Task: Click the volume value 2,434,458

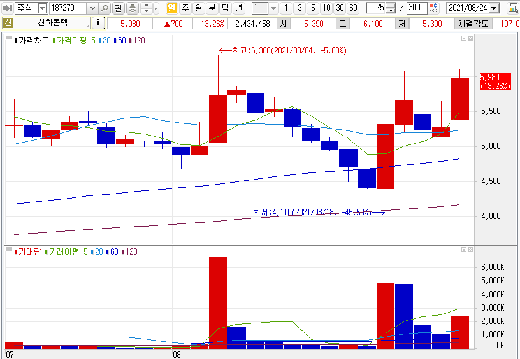Action: tap(253, 24)
